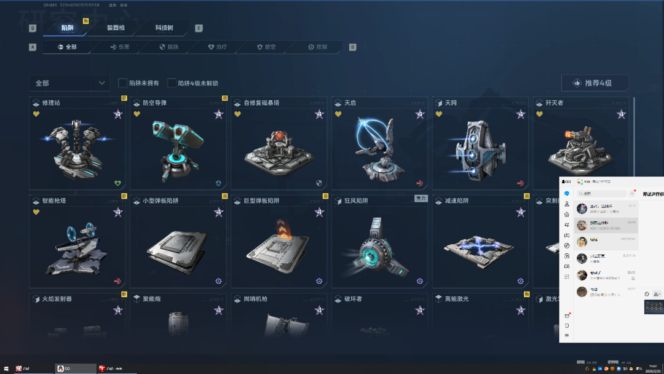Switch to the 装置枪 tab

click(116, 28)
